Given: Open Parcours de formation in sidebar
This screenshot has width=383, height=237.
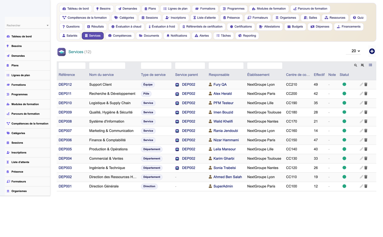Looking at the screenshot, I should pos(26,114).
